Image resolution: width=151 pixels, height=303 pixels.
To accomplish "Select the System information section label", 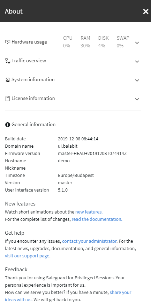I will point(33,79).
